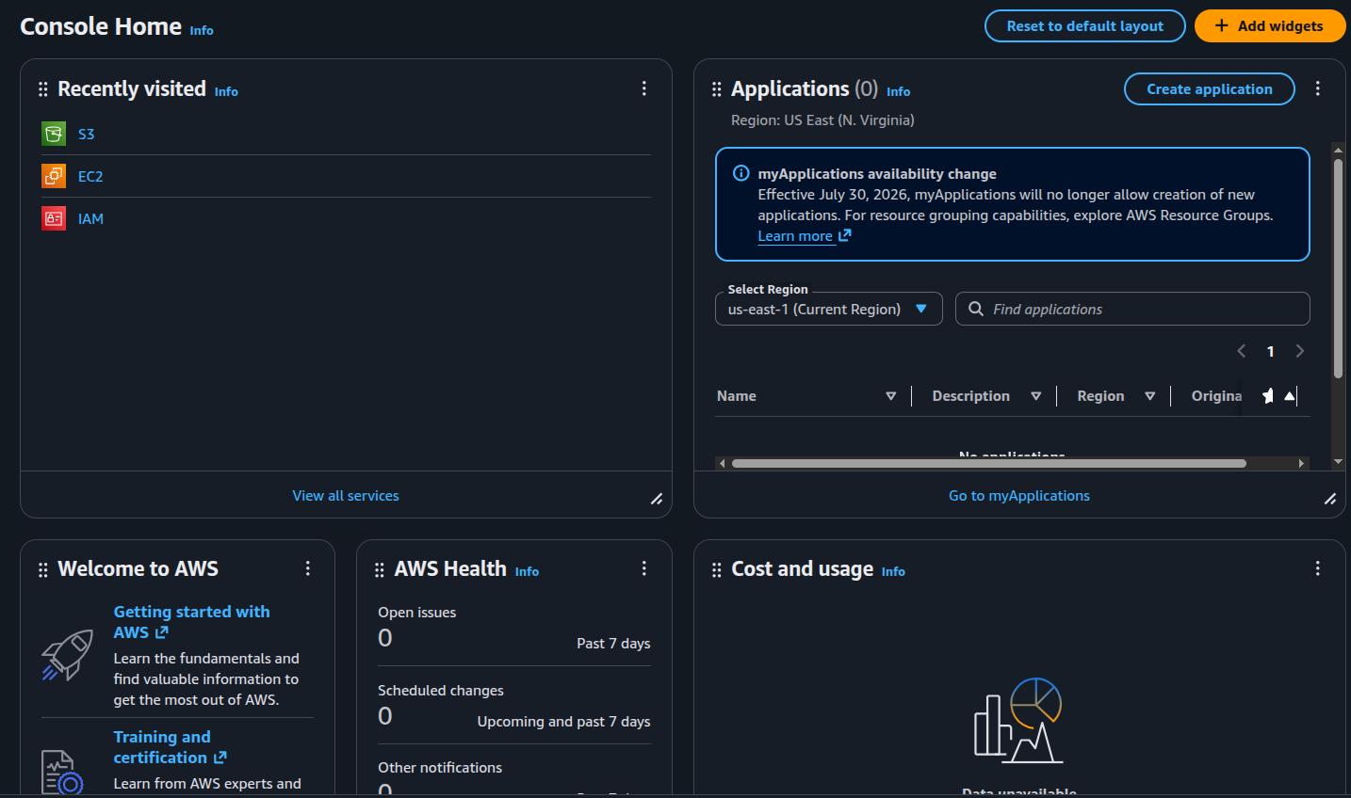Click the search magnifier in Find applications
The image size is (1351, 798).
click(x=976, y=309)
